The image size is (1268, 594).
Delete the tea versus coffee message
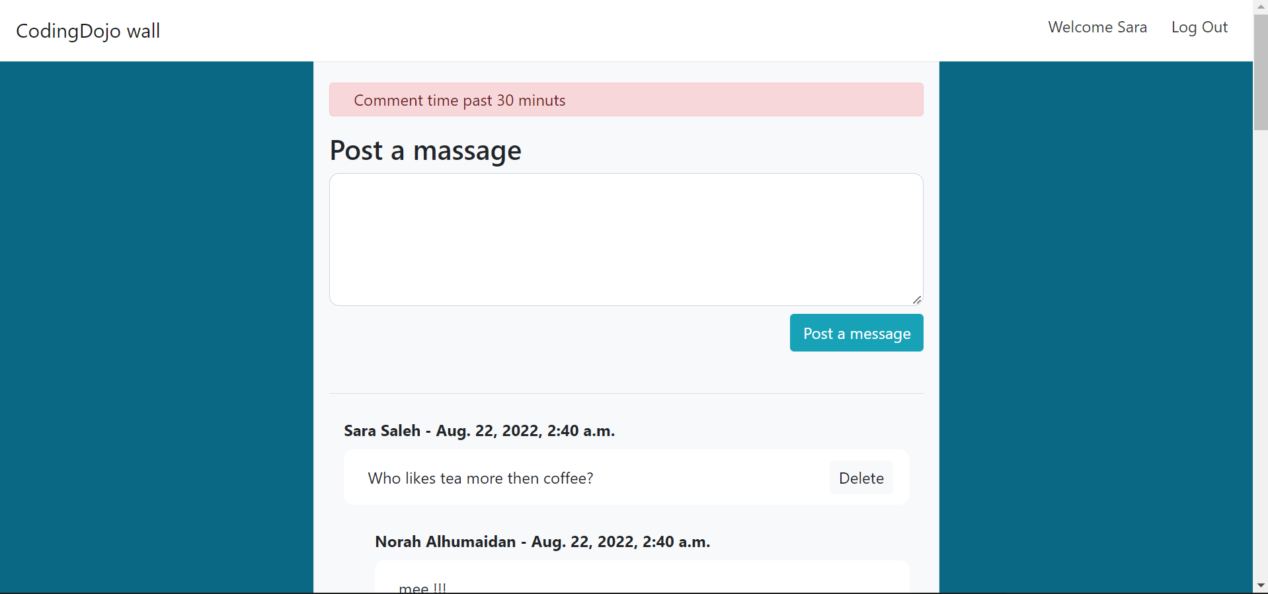(861, 478)
